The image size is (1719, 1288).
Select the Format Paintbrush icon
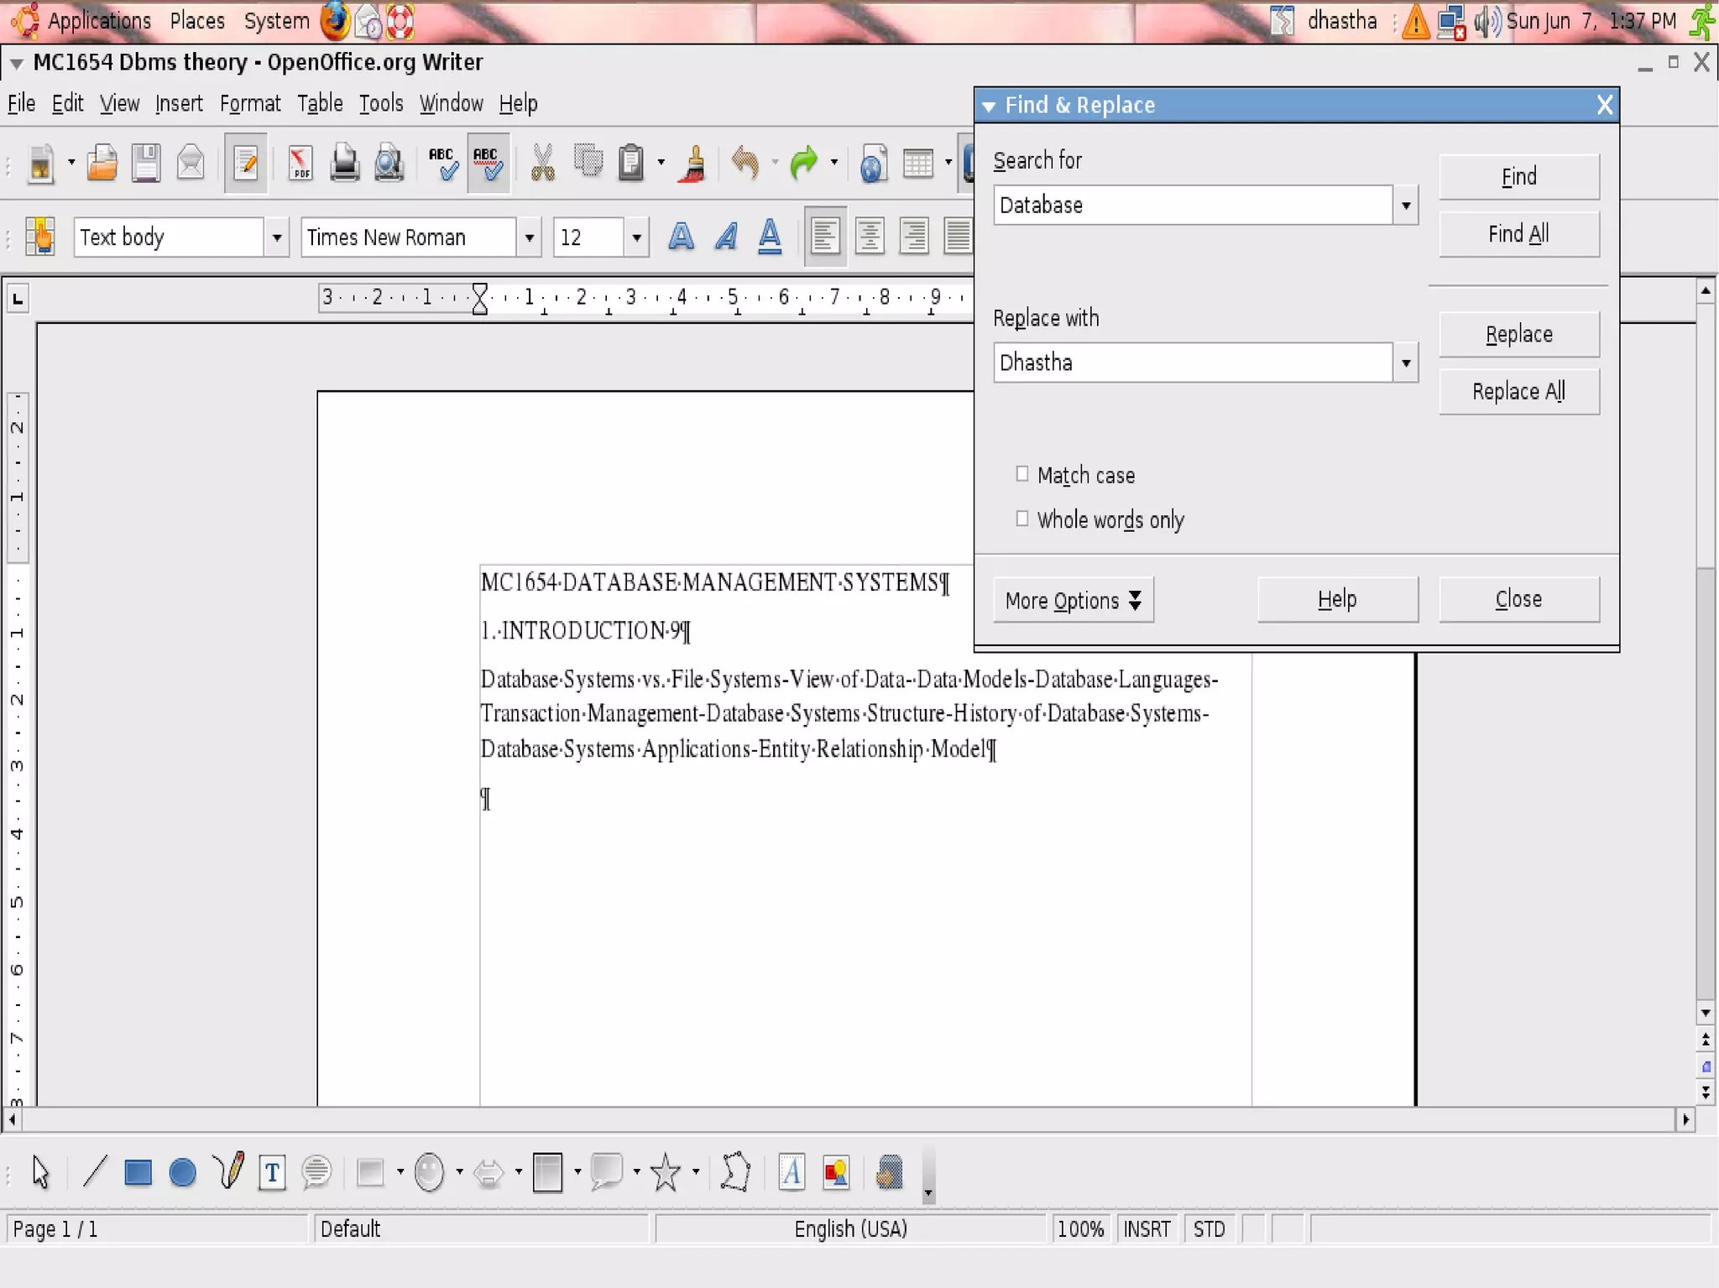694,163
